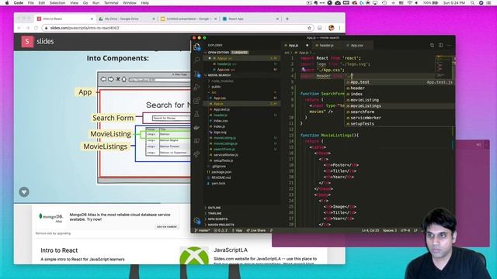Switch to the My Drive Chrome tab

(126, 19)
